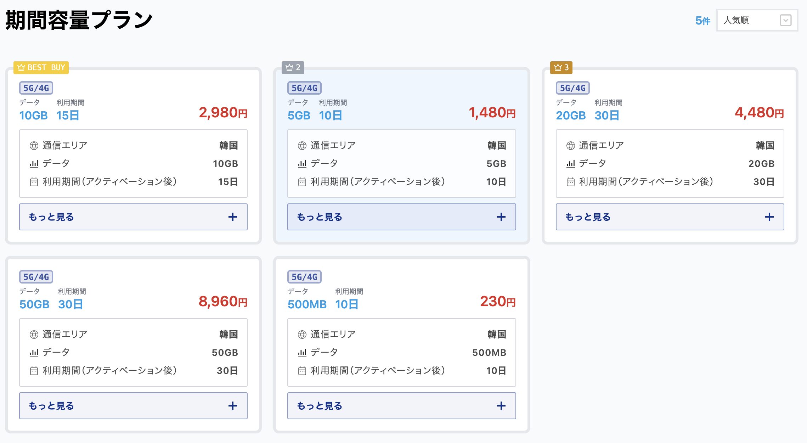Click the sort dropdown chevron arrow
This screenshot has height=443, width=807.
point(785,20)
